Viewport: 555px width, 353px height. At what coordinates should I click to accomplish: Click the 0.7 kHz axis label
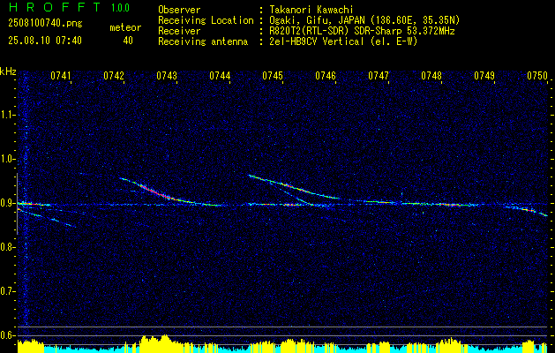click(8, 291)
